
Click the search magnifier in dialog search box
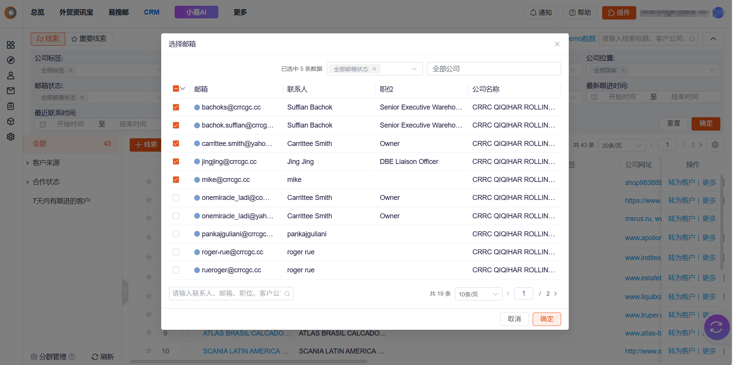(x=287, y=294)
